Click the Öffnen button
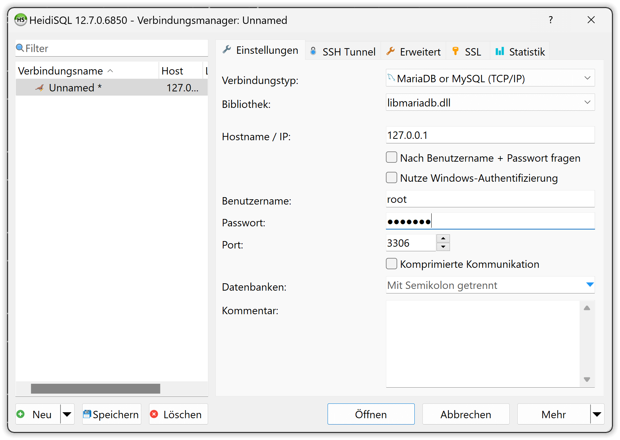Screen dimensions: 620x440 [x=371, y=414]
